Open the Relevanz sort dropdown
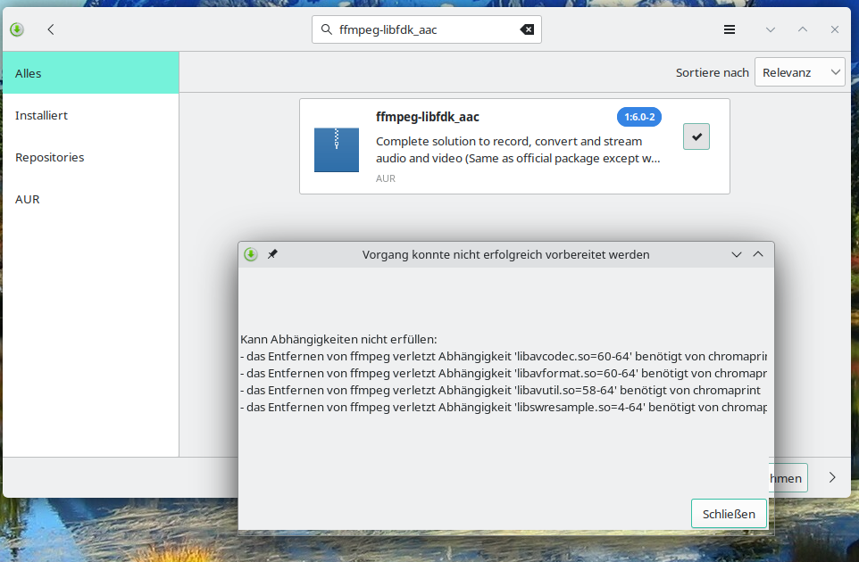This screenshot has height=562, width=859. click(x=800, y=72)
